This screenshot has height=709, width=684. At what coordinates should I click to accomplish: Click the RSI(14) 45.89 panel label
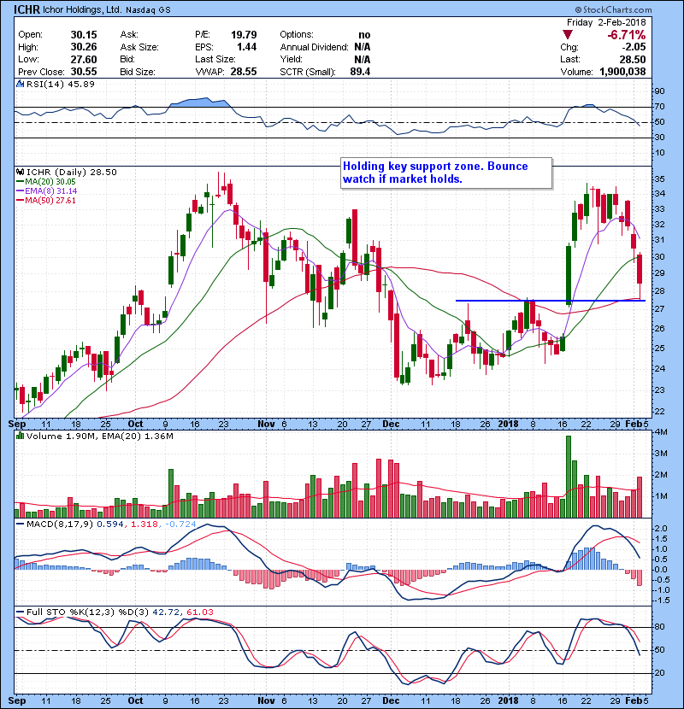[x=60, y=84]
